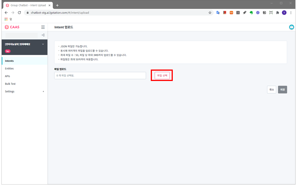Click the Notion extension icon
The image size is (297, 186).
point(264,13)
